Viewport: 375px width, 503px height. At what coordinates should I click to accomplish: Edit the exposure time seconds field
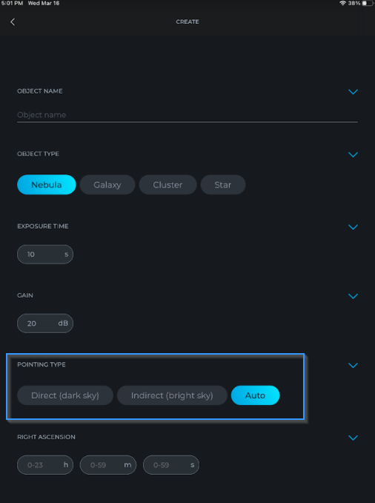click(45, 254)
